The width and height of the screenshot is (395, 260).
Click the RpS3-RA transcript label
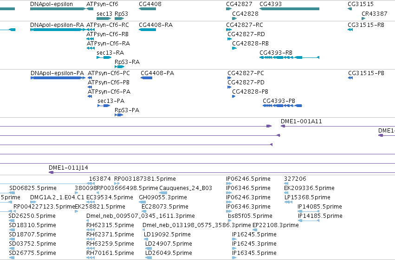coord(127,62)
